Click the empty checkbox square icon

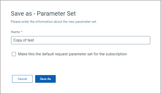(x=14, y=54)
